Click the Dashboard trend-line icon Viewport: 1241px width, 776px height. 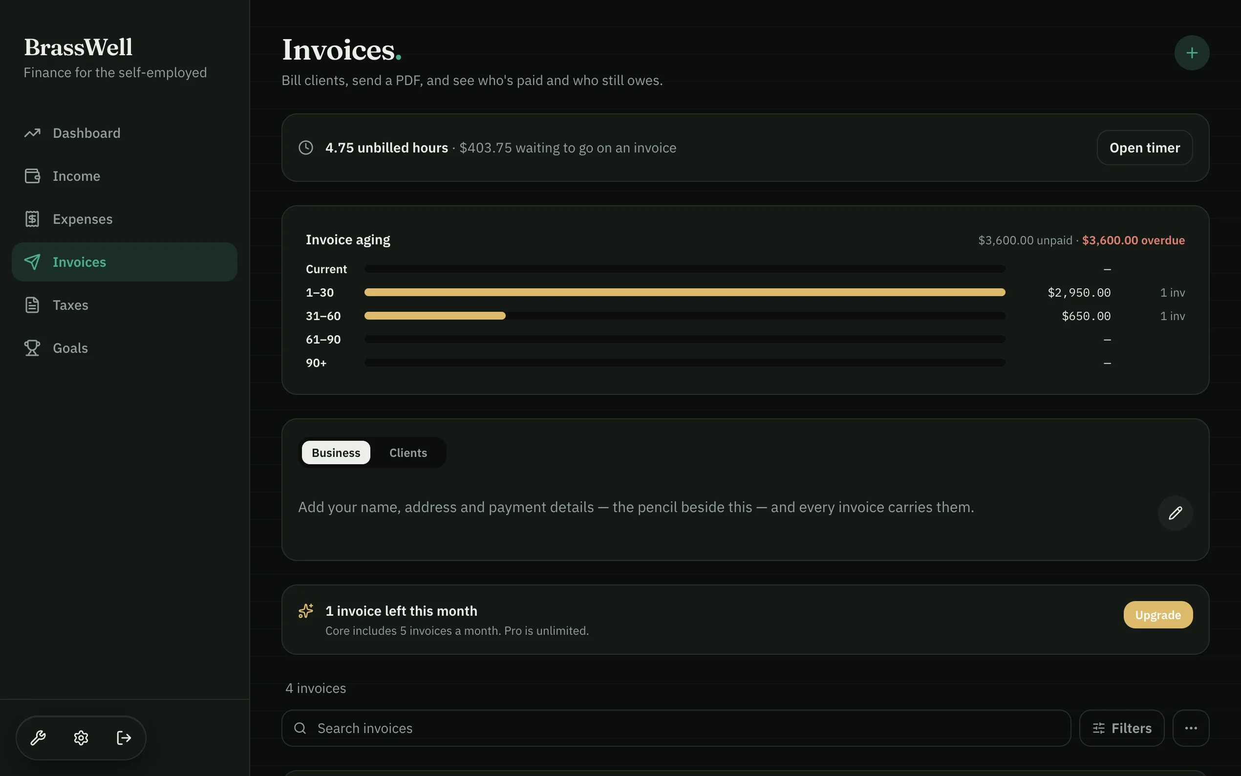tap(32, 133)
